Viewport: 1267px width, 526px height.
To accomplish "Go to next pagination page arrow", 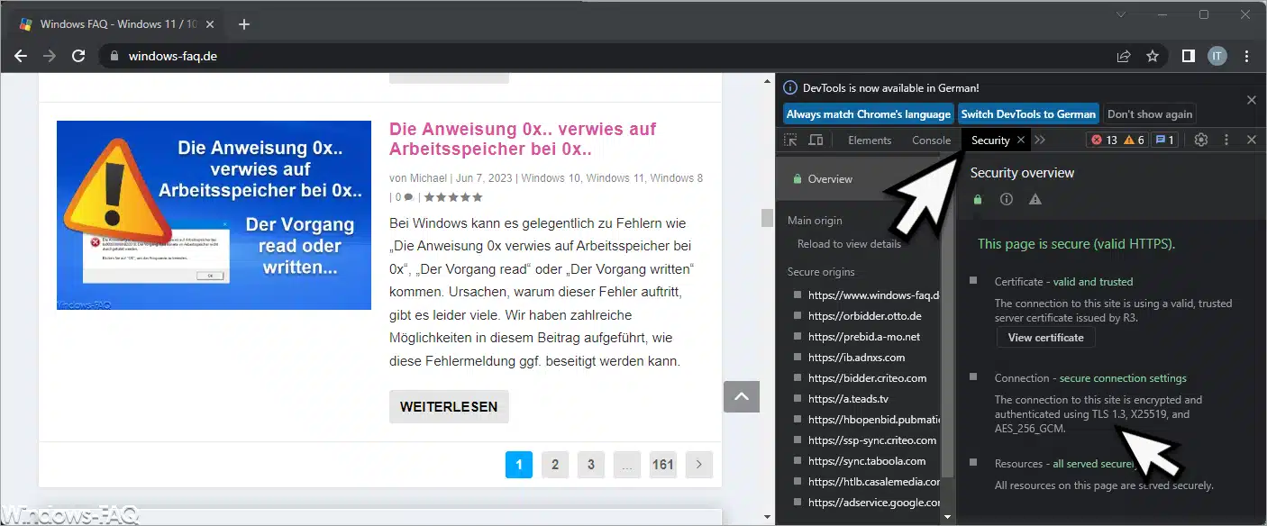I will [x=699, y=465].
